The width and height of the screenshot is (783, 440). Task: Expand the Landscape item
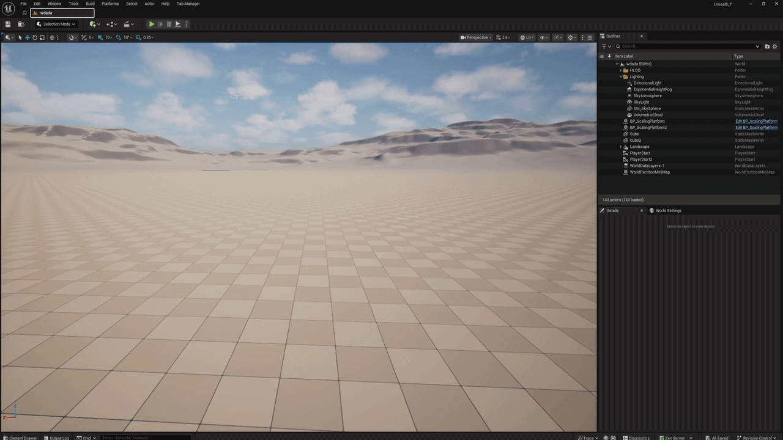pos(620,147)
